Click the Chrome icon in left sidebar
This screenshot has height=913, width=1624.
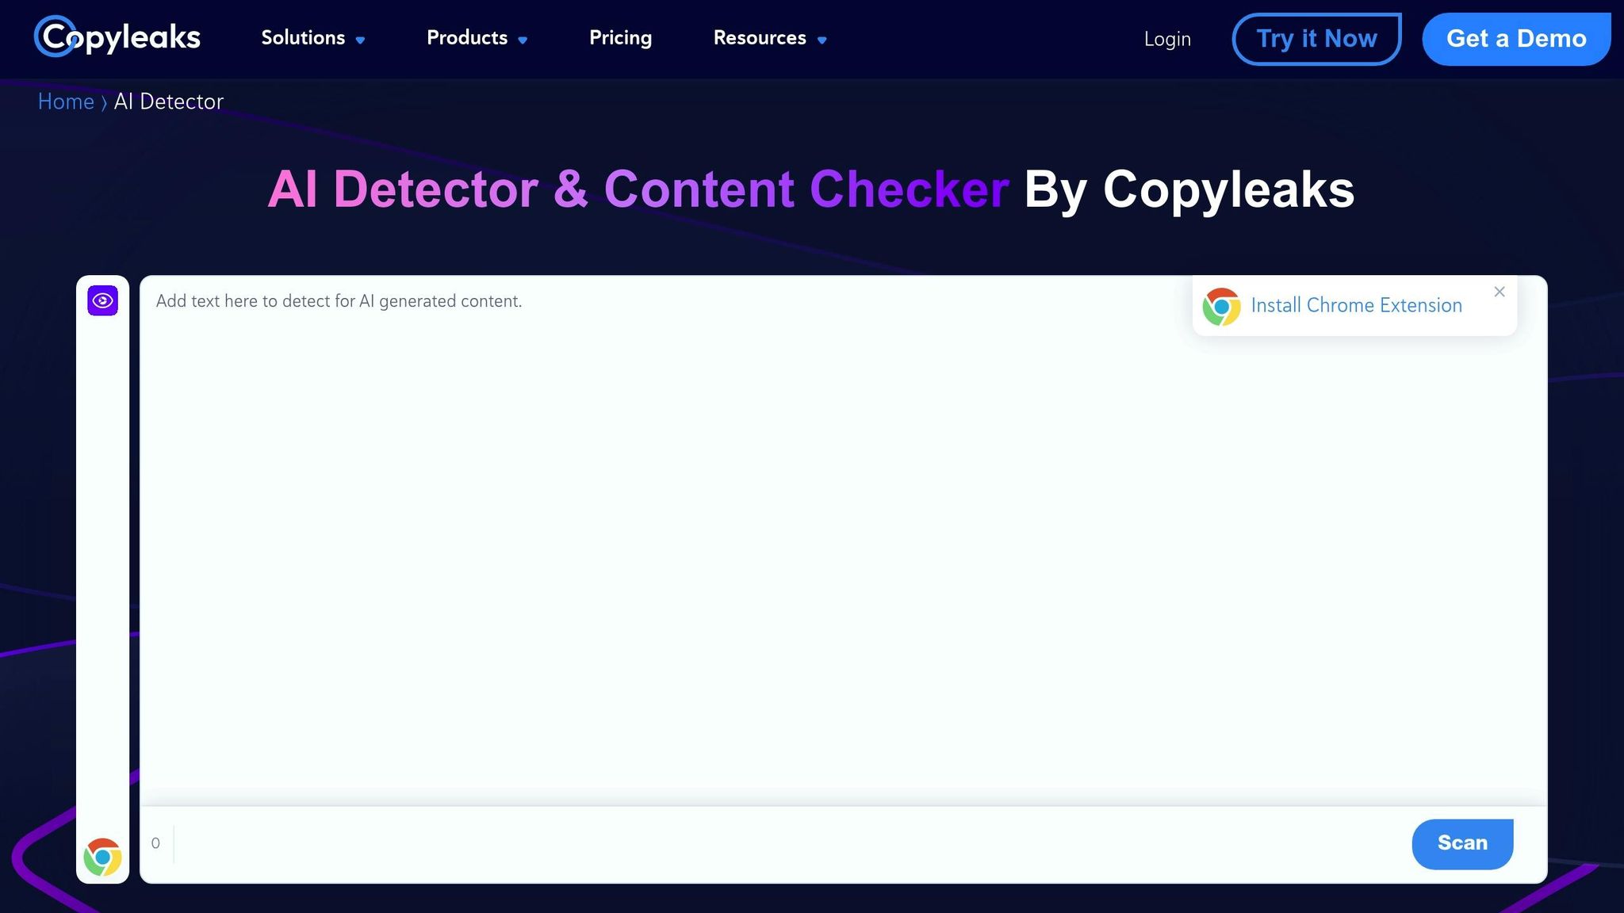pos(102,857)
